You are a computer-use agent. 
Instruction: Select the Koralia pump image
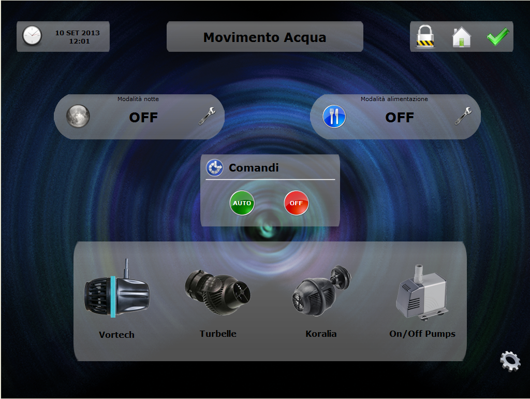click(321, 291)
